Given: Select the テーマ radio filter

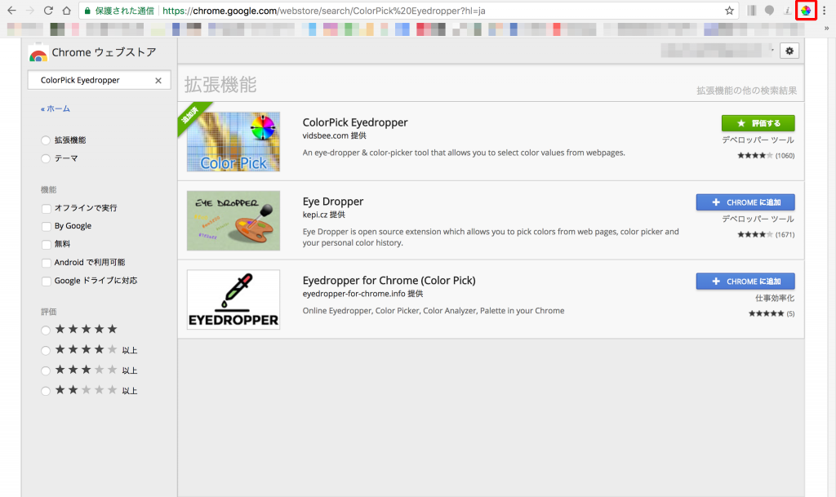Looking at the screenshot, I should coord(46,158).
